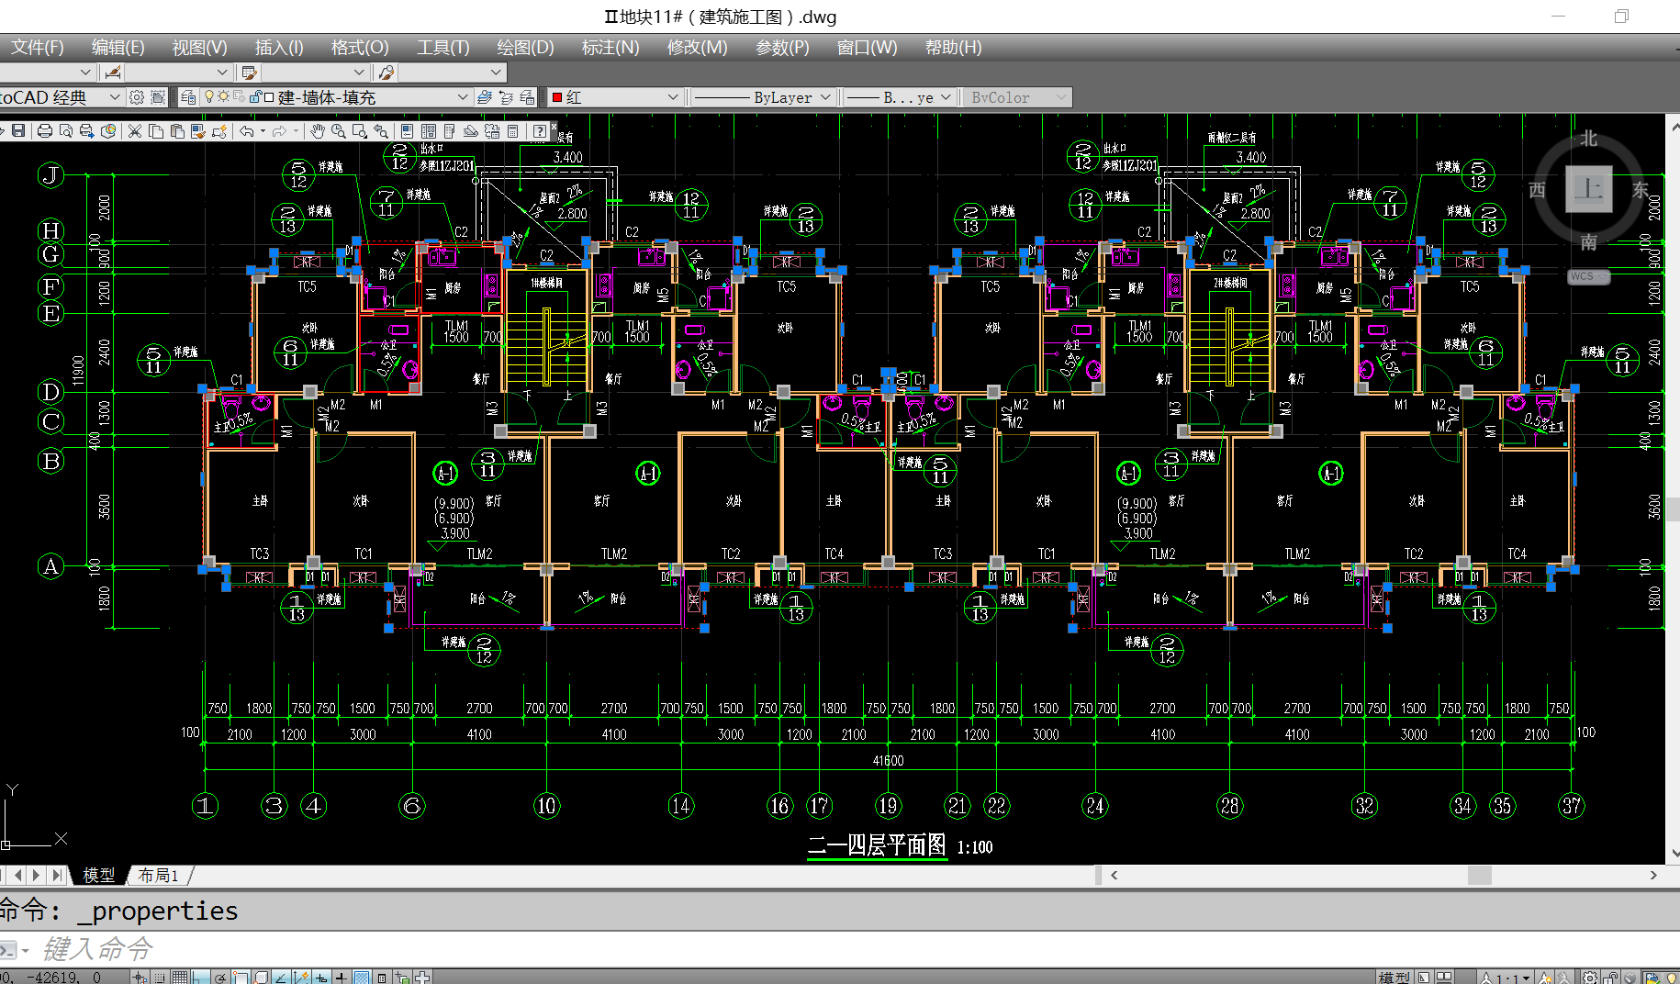Select the Pan hand tool

318,131
